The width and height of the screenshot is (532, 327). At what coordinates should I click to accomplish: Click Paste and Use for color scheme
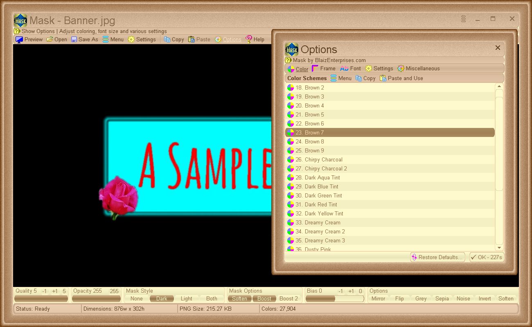pos(401,78)
